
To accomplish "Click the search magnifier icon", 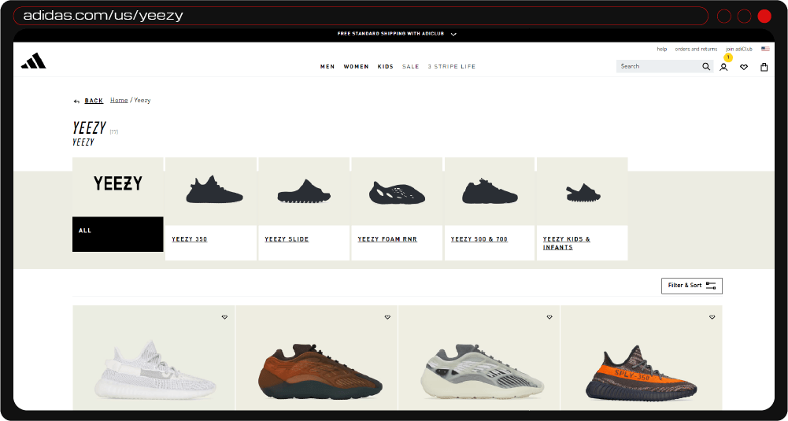I will 706,66.
